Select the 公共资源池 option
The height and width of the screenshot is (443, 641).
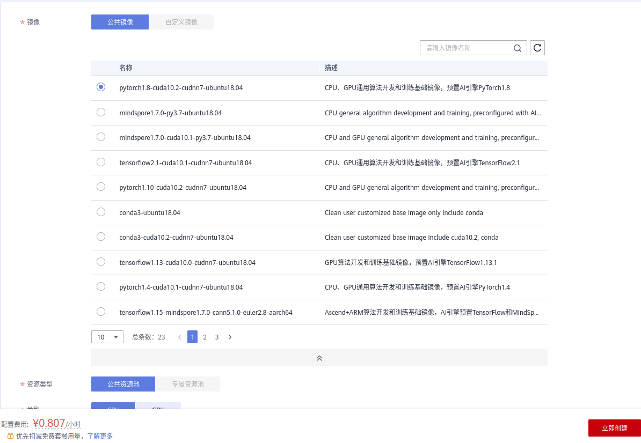point(123,384)
